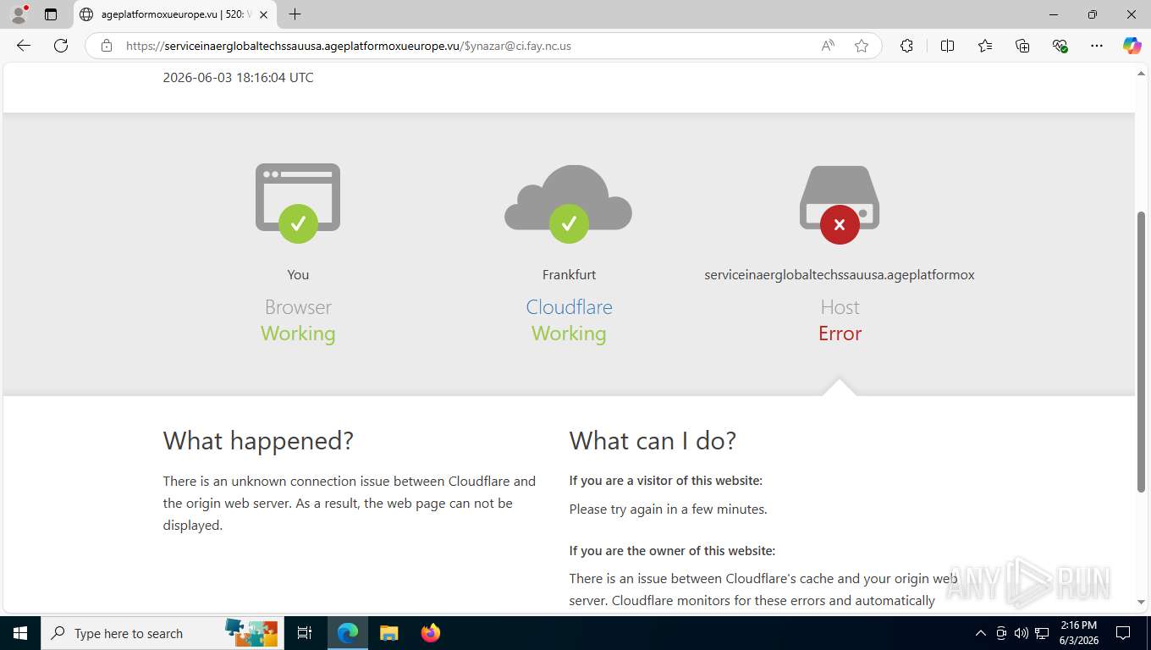Click the 'What happened?' heading
This screenshot has height=650, width=1151.
[x=258, y=440]
